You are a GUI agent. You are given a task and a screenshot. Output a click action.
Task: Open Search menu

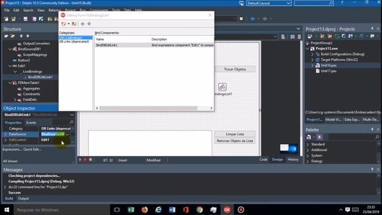(28, 10)
